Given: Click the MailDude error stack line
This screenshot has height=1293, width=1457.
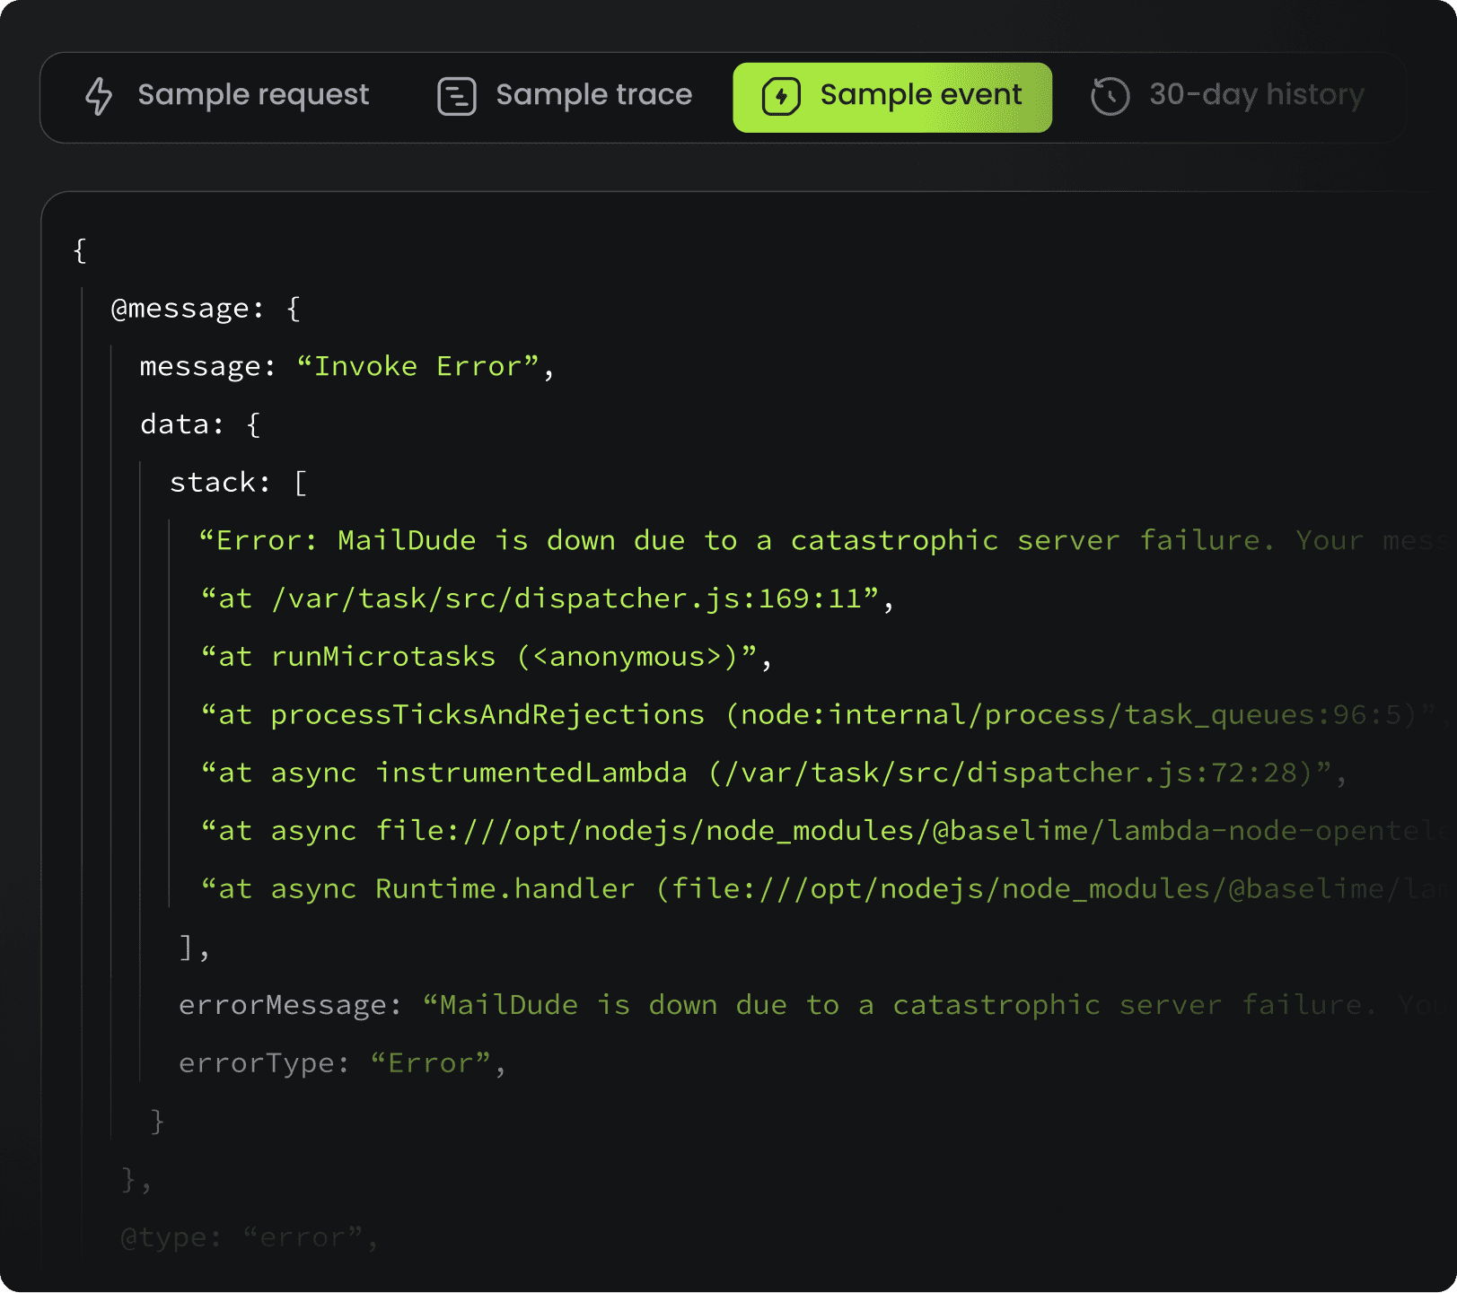Looking at the screenshot, I should (x=736, y=541).
